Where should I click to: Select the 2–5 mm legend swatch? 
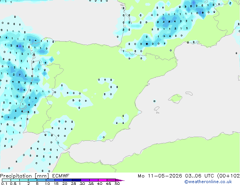(x=33, y=180)
